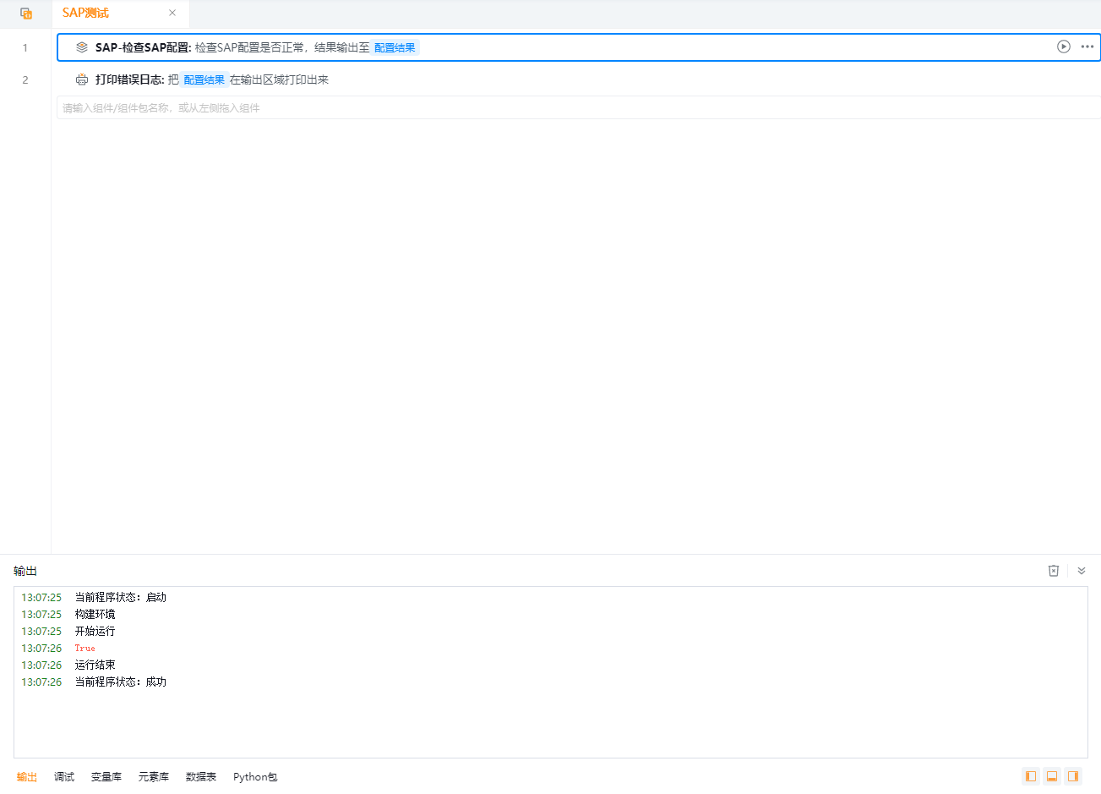The width and height of the screenshot is (1101, 794).
Task: Click the printer icon of 打印错误日志 step
Action: point(82,79)
